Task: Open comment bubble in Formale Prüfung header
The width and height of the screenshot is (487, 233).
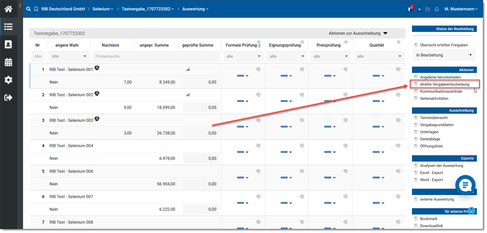Action: click(x=259, y=42)
